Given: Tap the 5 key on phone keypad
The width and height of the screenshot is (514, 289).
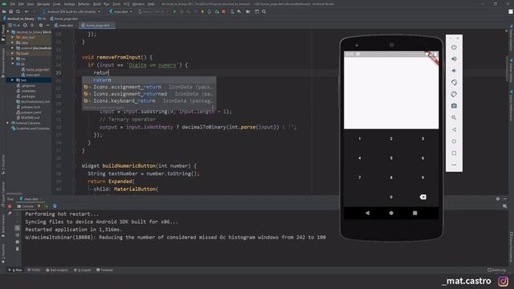Looking at the screenshot, I should pyautogui.click(x=391, y=158).
